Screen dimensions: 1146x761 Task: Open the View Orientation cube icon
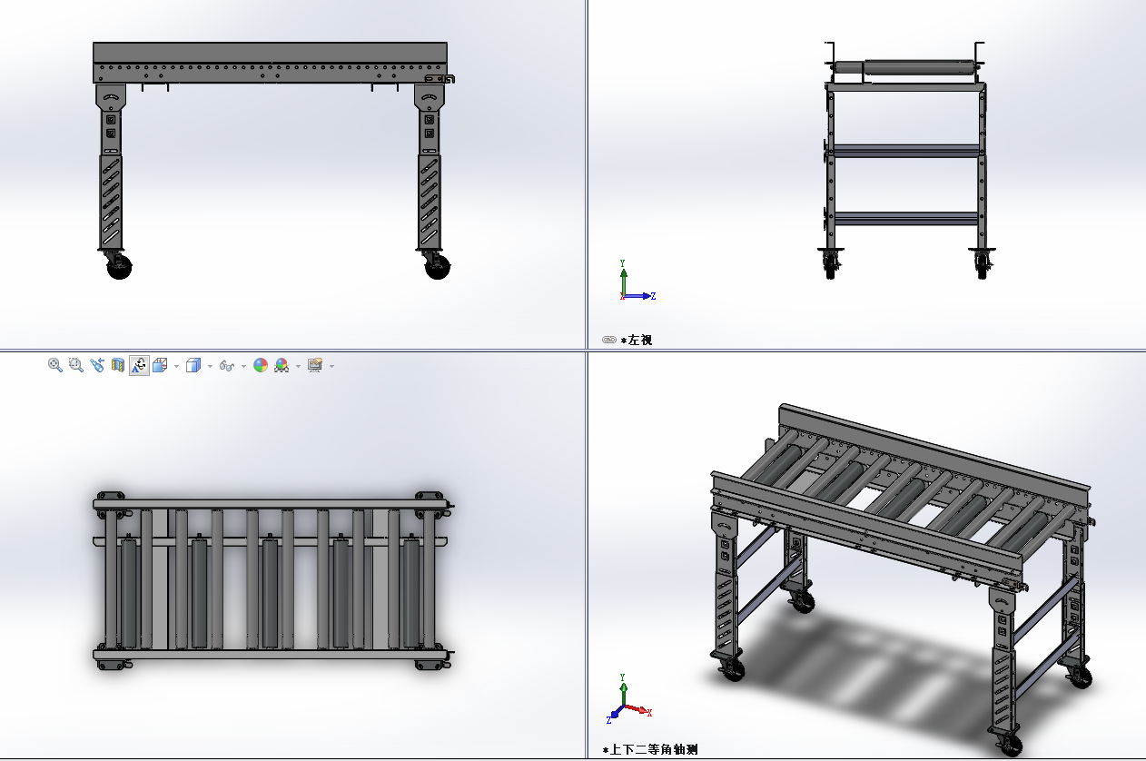coord(160,365)
